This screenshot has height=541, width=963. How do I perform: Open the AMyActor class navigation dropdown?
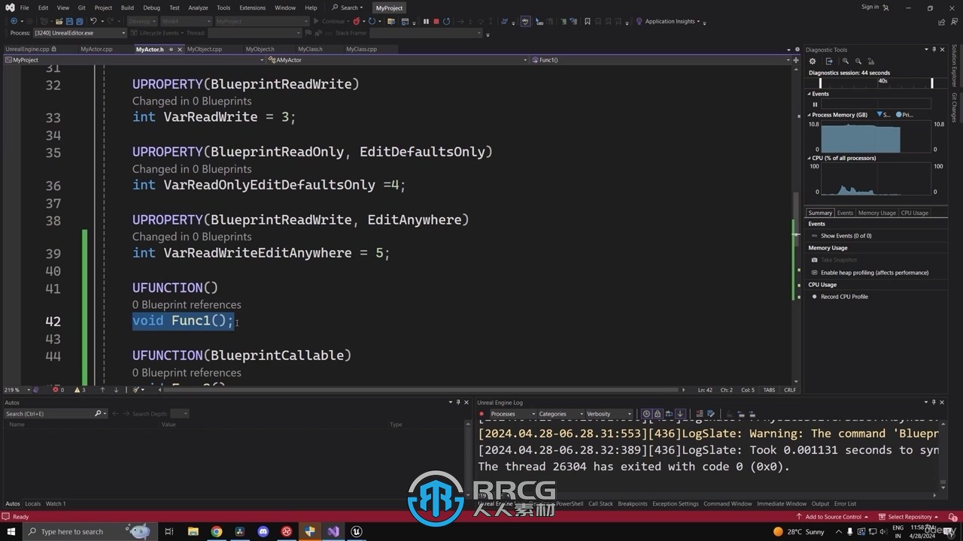pos(398,60)
